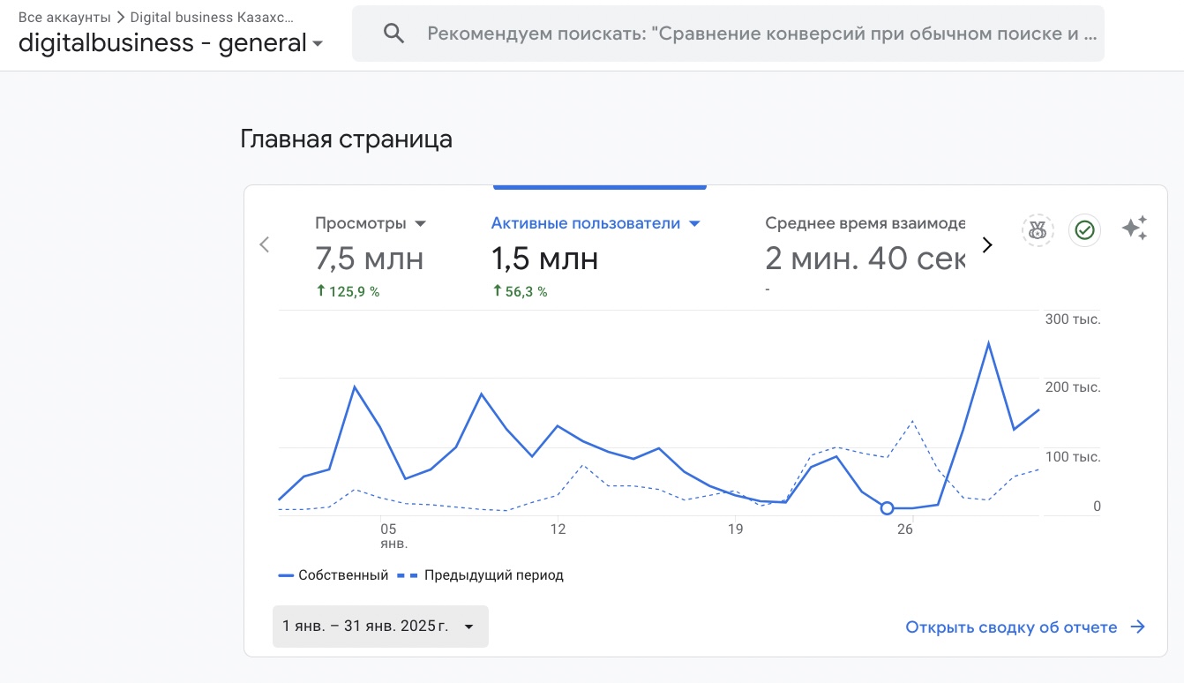
Task: Show next metrics with right chevron
Action: click(x=987, y=245)
